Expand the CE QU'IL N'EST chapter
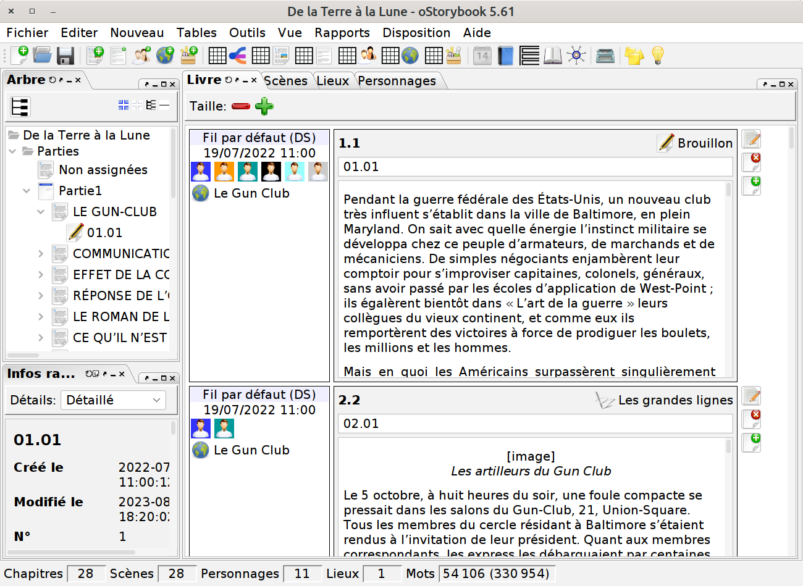The height and width of the screenshot is (586, 803). (41, 338)
